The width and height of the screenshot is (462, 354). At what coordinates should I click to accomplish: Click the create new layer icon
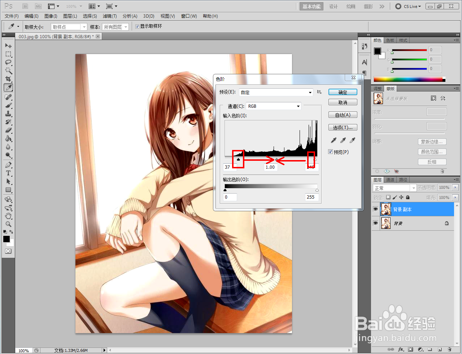click(440, 349)
